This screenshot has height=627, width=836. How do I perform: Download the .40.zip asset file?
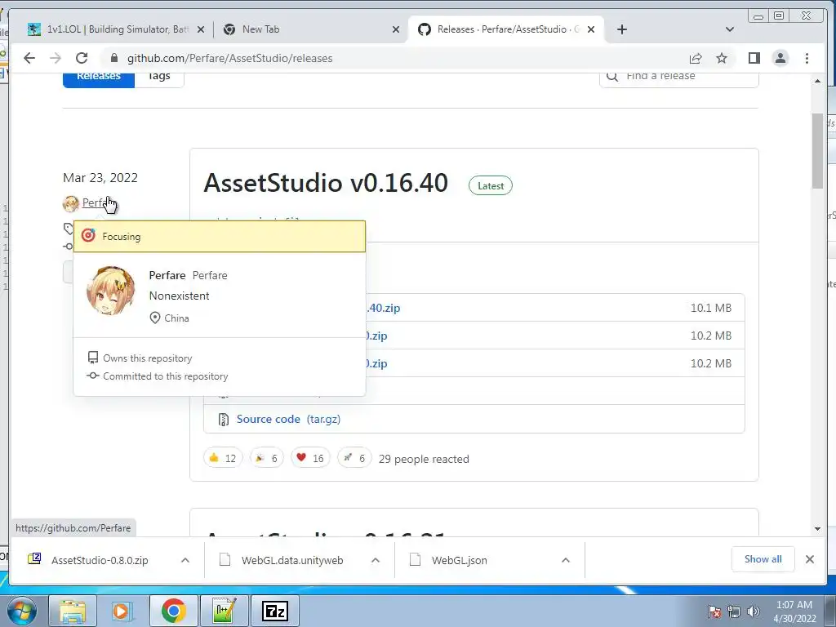pos(384,308)
